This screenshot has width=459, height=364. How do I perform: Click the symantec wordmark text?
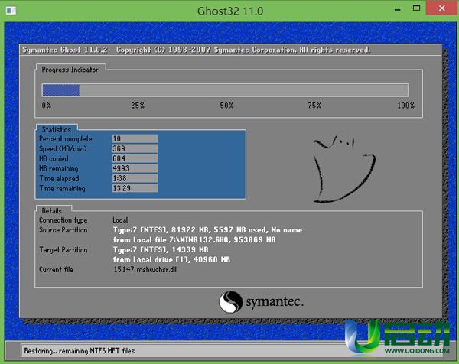(275, 301)
